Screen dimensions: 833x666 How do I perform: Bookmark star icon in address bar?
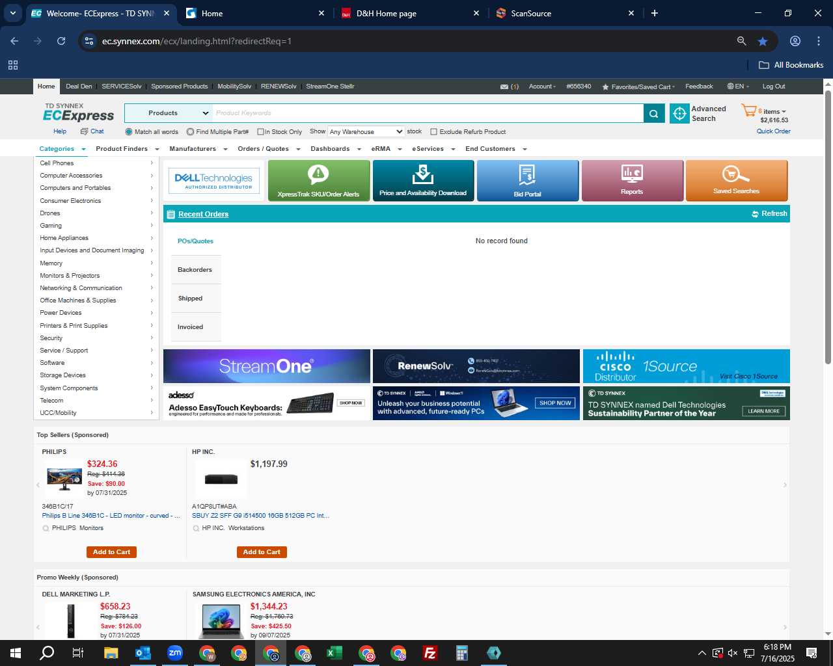pyautogui.click(x=763, y=41)
